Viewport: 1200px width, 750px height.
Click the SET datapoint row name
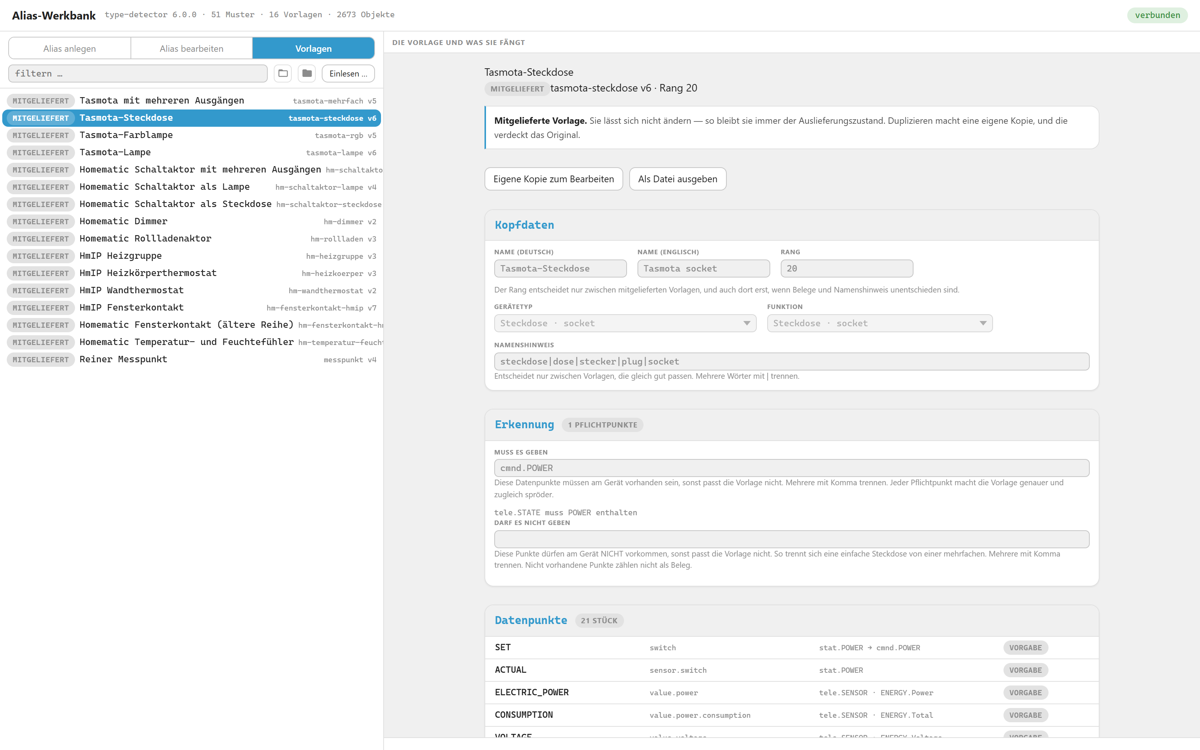[x=503, y=647]
